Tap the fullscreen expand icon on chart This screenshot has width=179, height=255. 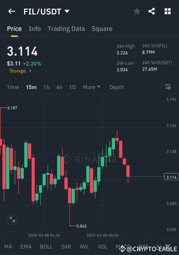point(12,219)
